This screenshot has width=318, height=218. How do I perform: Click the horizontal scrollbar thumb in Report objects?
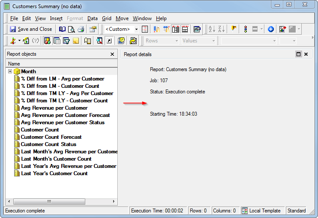pos(49,201)
